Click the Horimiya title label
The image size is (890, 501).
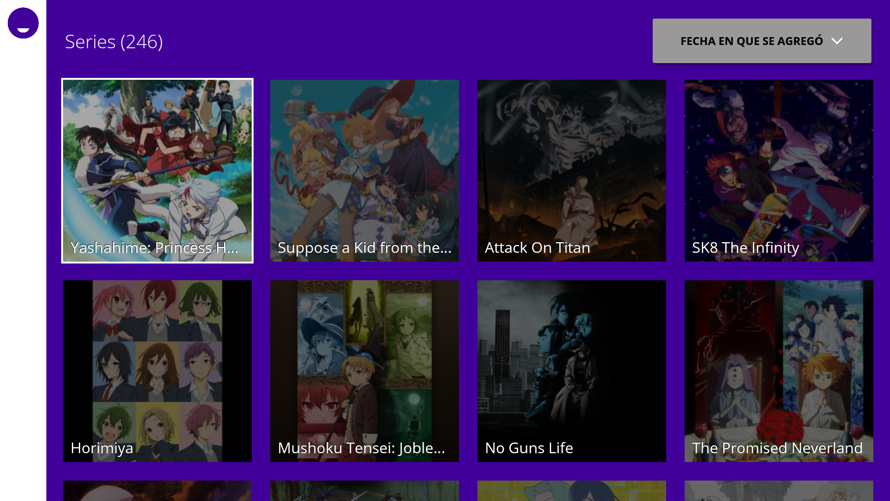[102, 448]
